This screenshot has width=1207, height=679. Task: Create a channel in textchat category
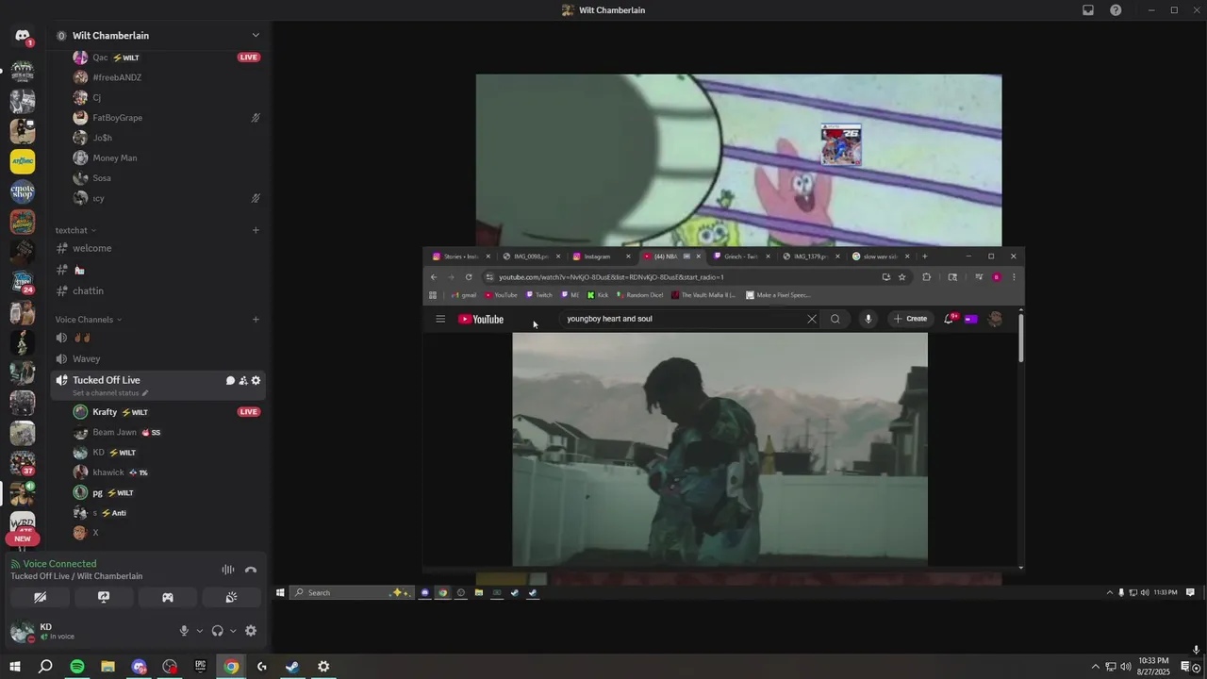(256, 230)
